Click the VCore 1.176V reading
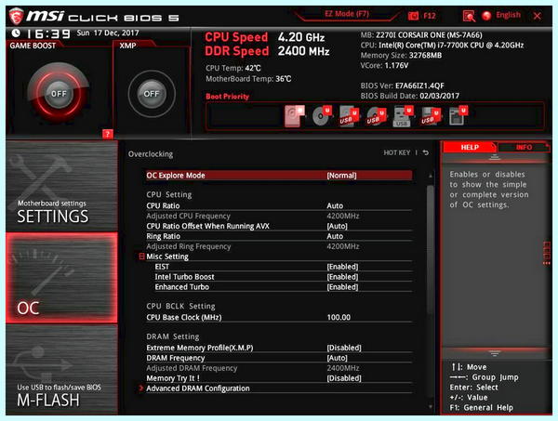The height and width of the screenshot is (421, 558). coord(384,65)
